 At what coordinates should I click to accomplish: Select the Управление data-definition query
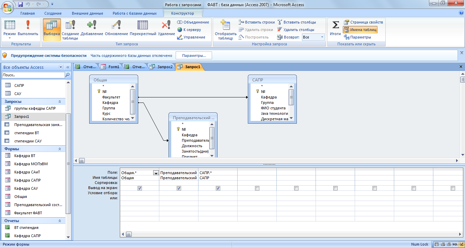click(191, 37)
